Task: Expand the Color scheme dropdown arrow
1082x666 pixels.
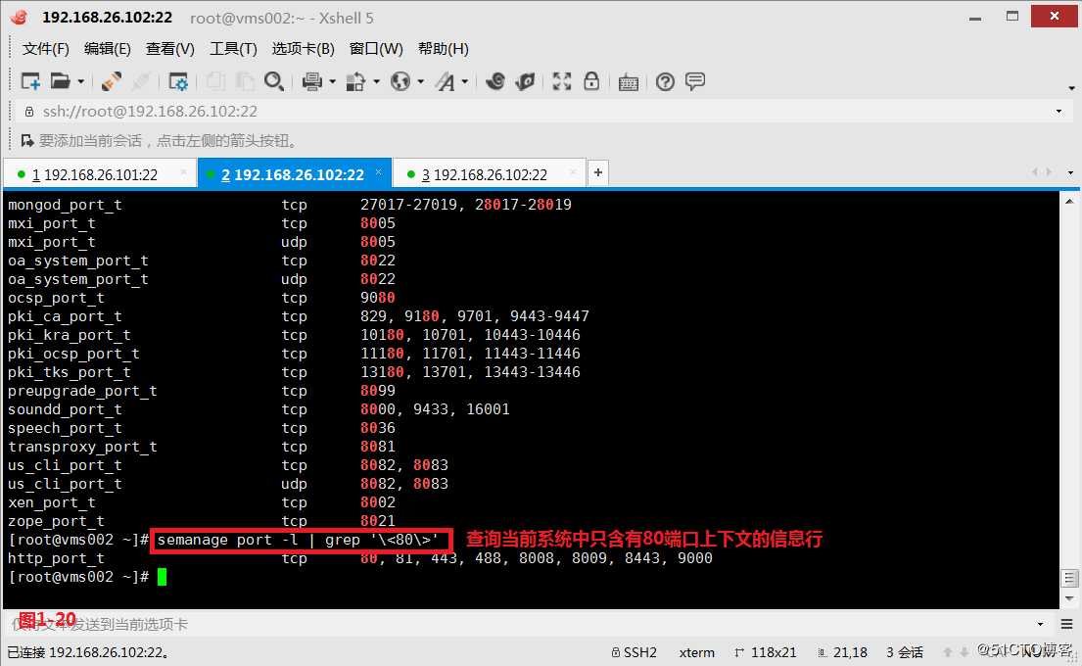Action: (x=377, y=82)
